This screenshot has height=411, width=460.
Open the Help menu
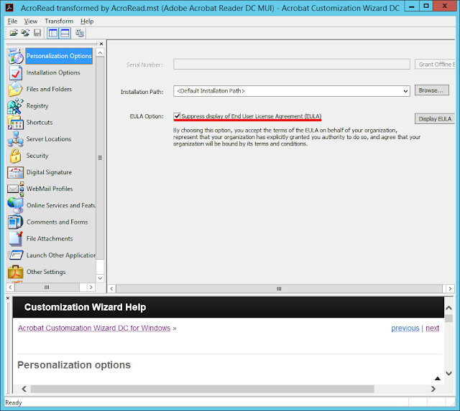click(x=87, y=22)
